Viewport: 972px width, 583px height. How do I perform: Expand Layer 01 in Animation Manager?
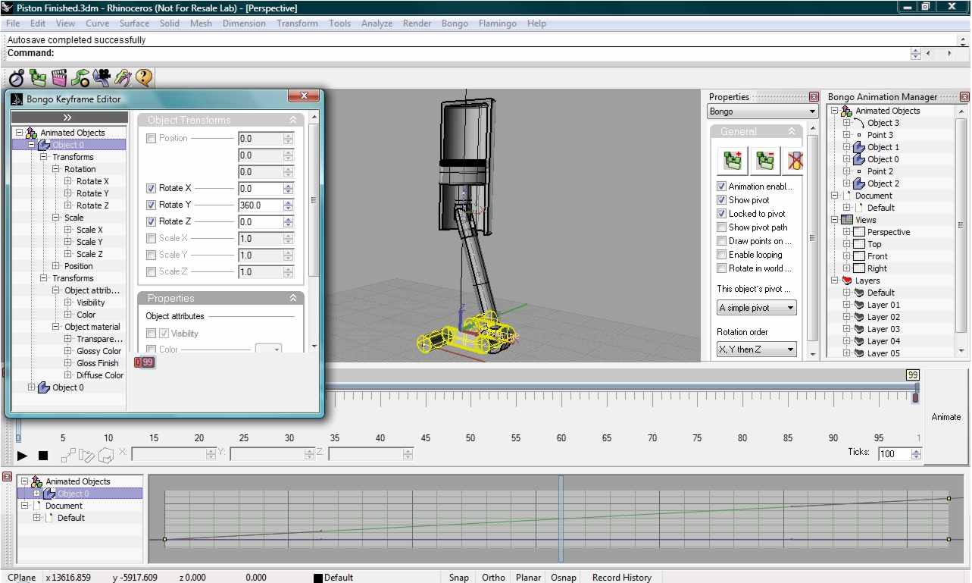pos(847,305)
